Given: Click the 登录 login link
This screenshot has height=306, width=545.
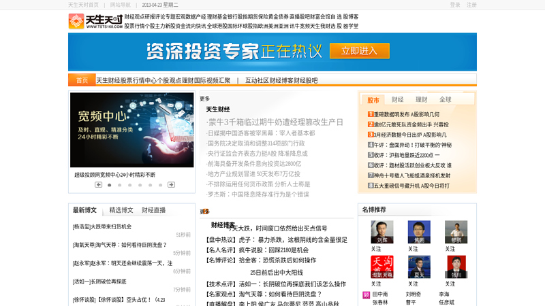Looking at the screenshot, I should point(455,5).
